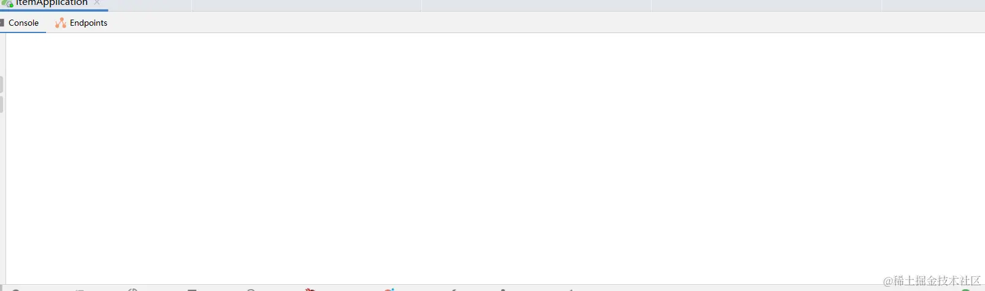Click the upper button on the left gutter
This screenshot has width=985, height=291.
point(1,85)
